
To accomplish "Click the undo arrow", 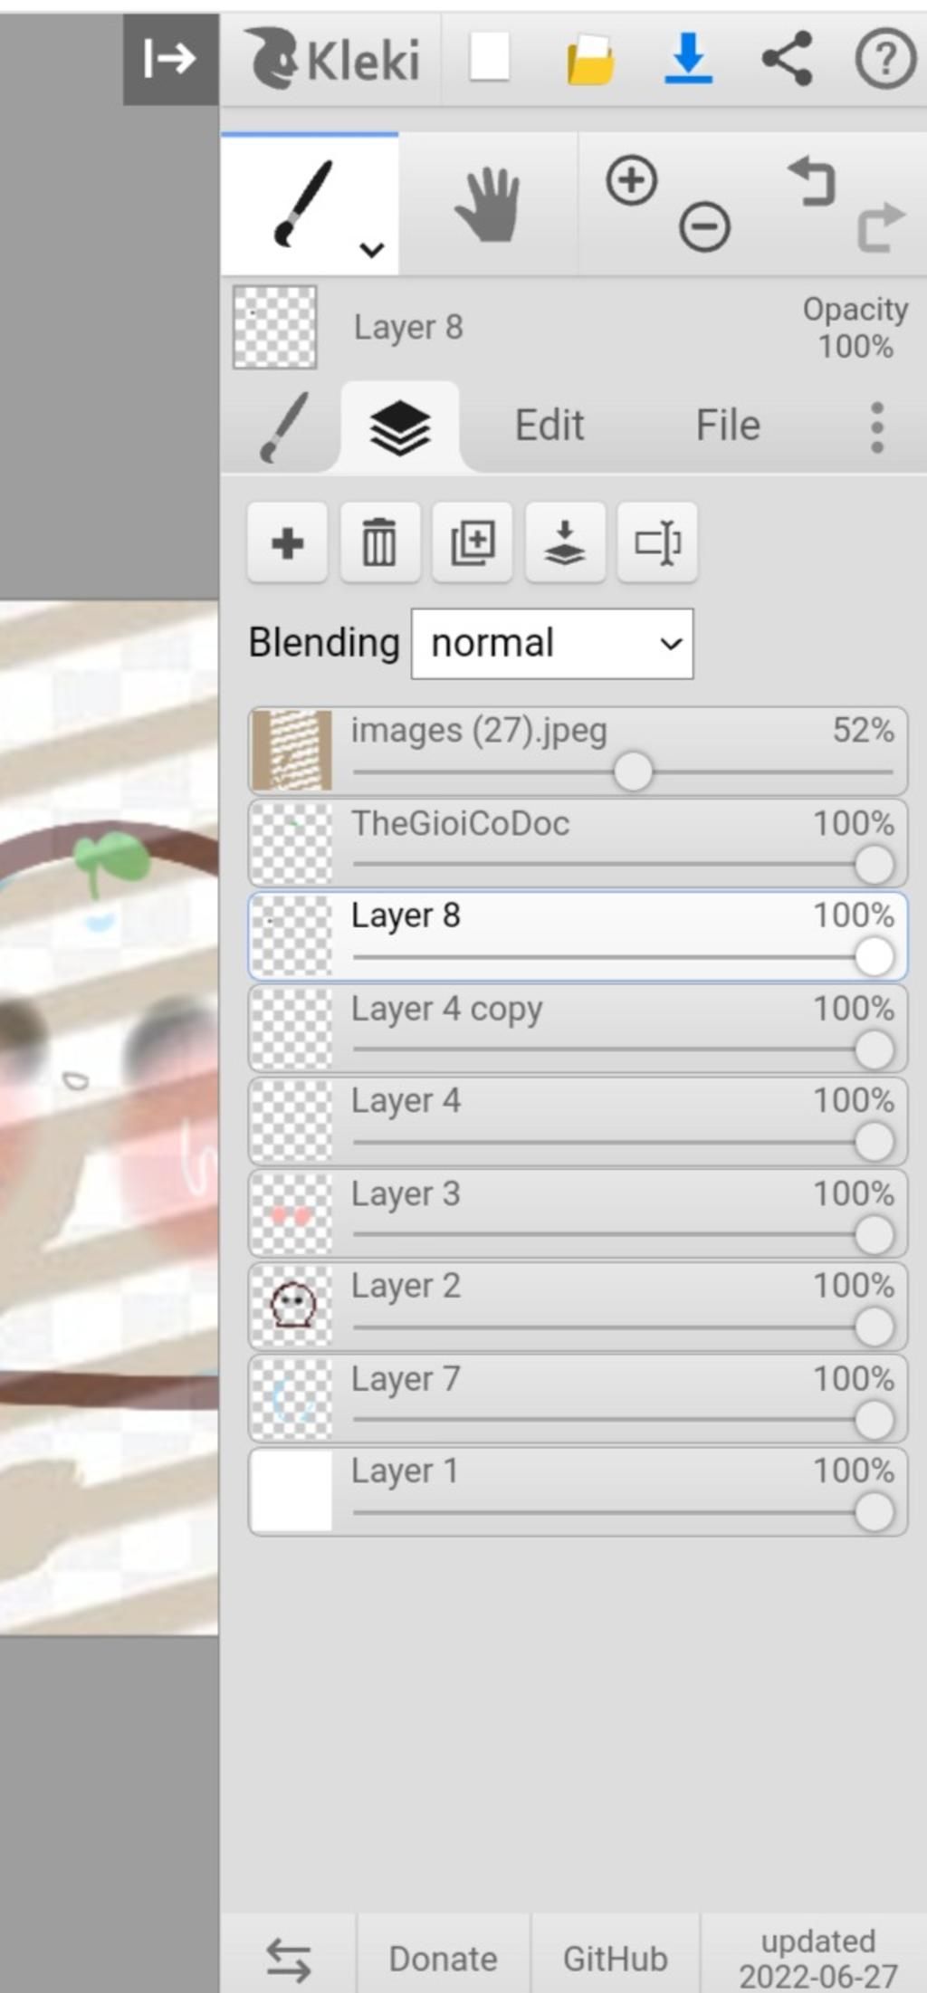I will (x=812, y=181).
